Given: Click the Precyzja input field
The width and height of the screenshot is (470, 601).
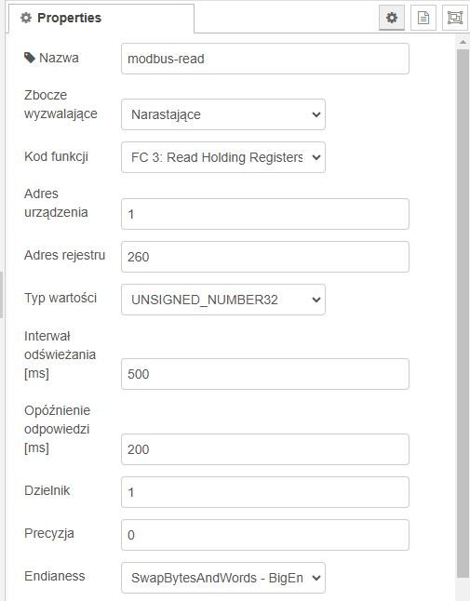Looking at the screenshot, I should [x=265, y=535].
